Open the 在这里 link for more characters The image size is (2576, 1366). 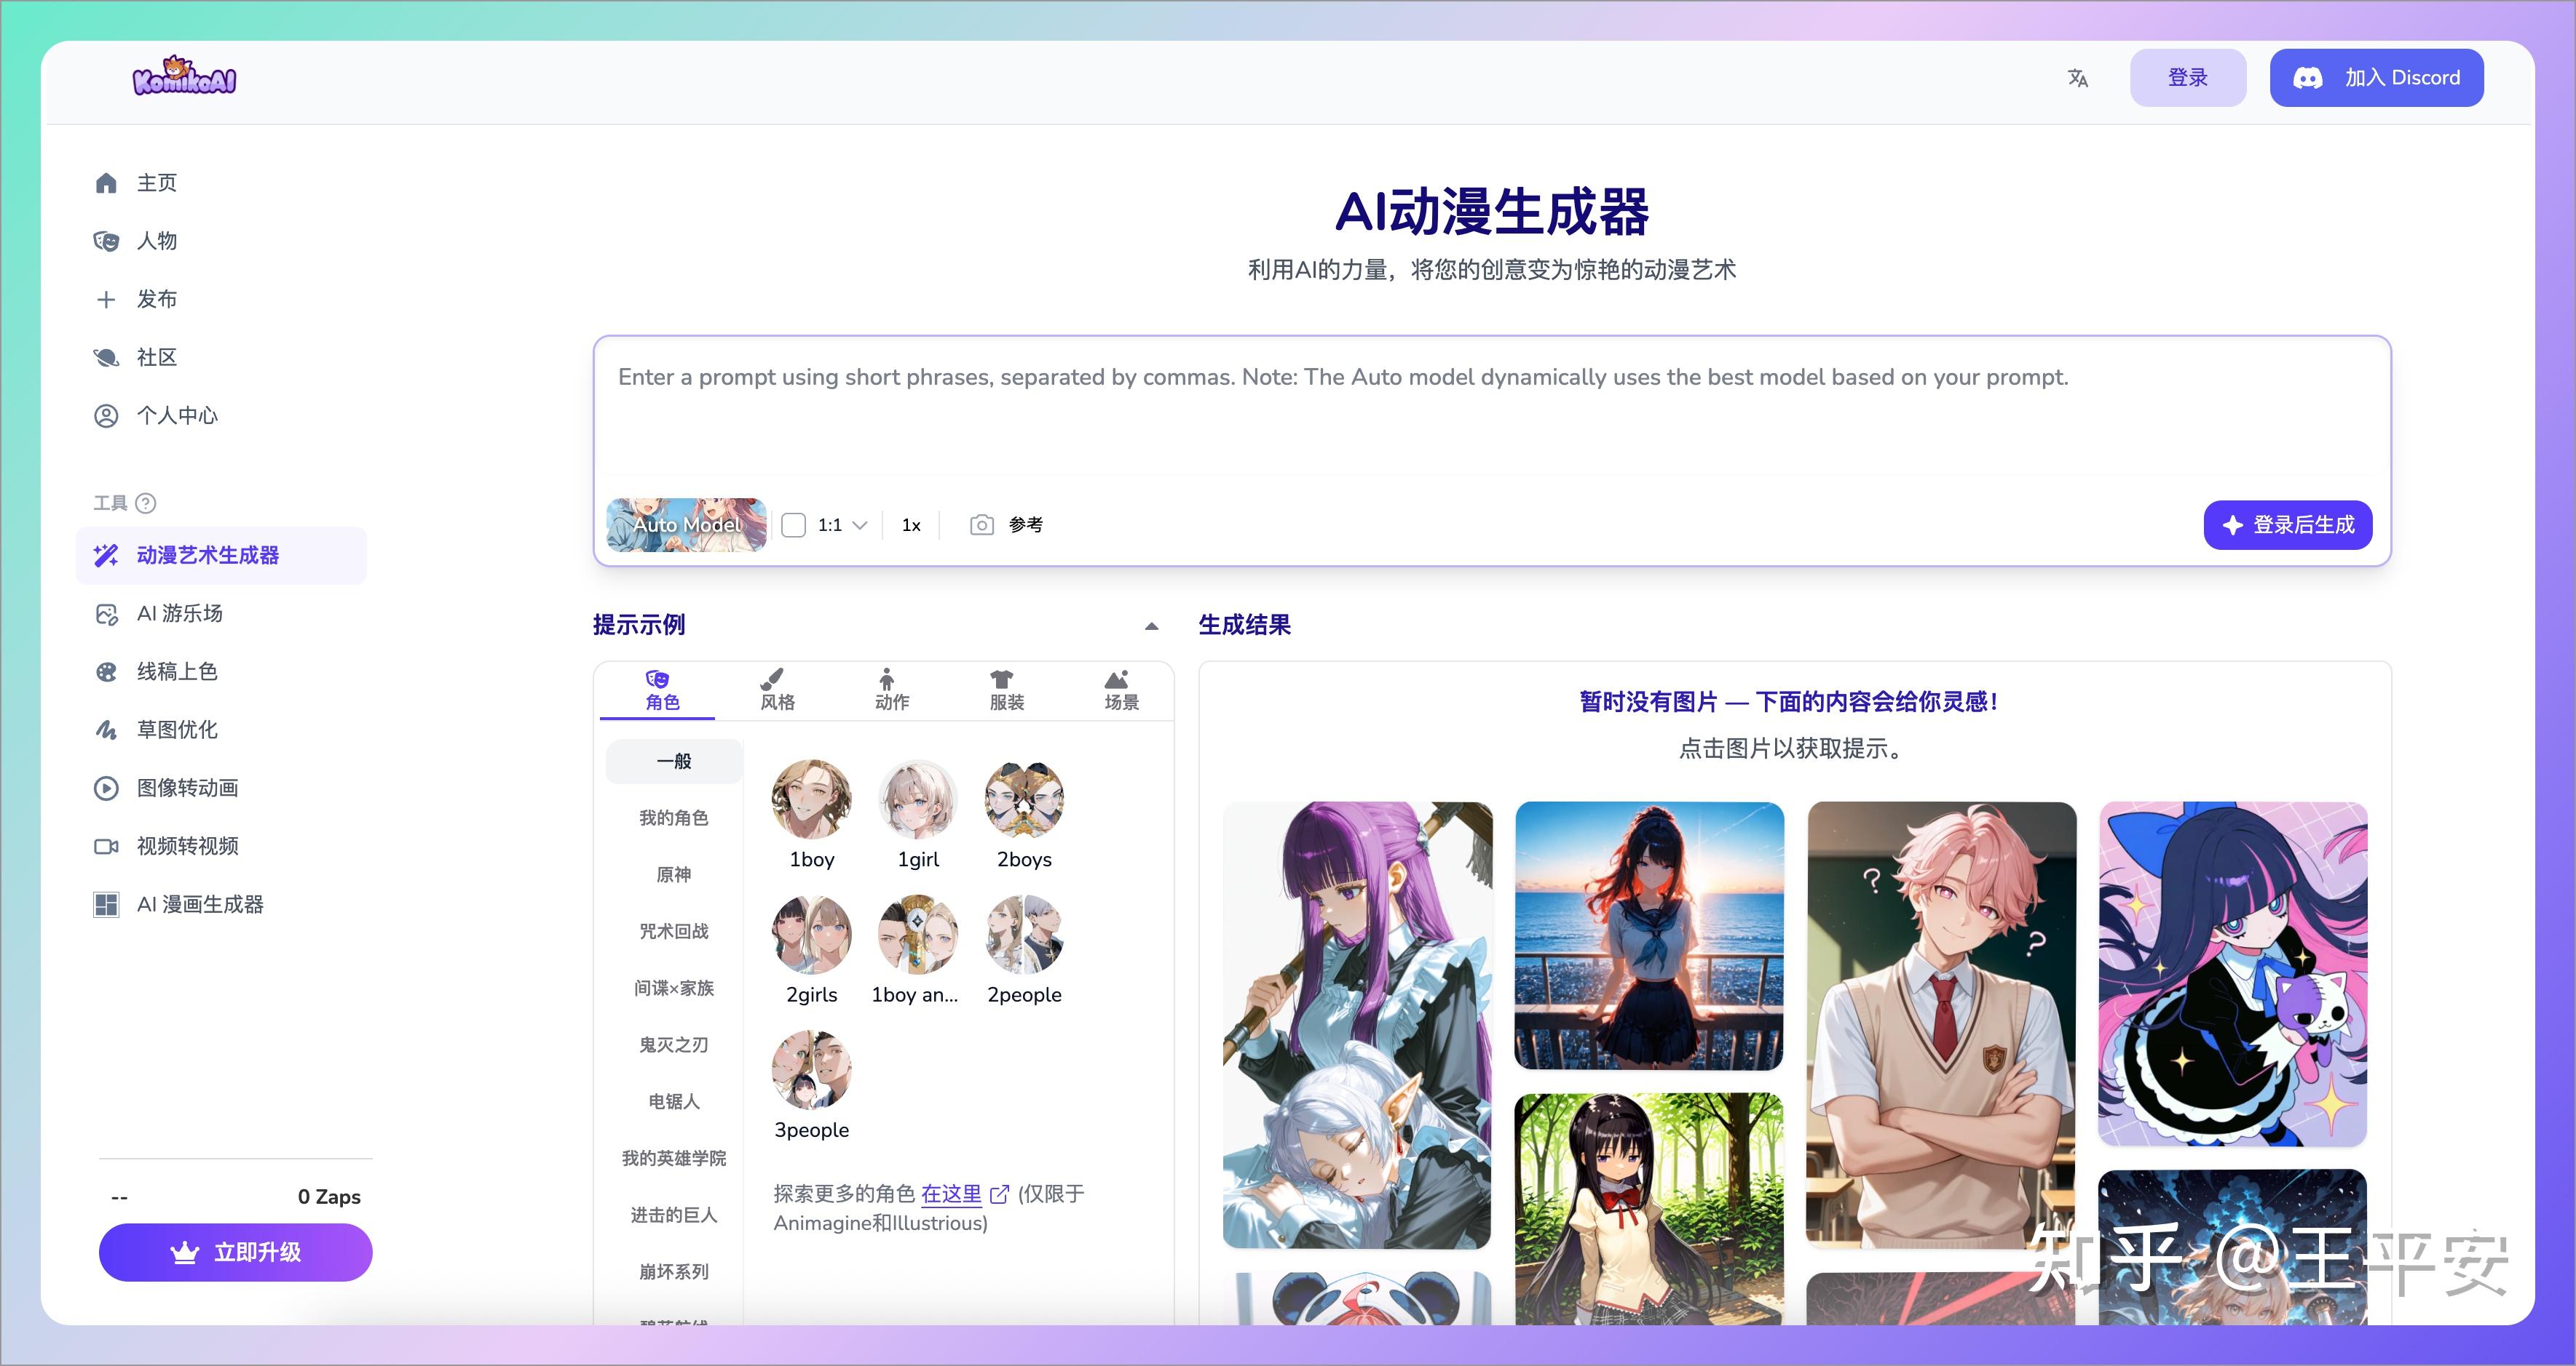point(952,1193)
